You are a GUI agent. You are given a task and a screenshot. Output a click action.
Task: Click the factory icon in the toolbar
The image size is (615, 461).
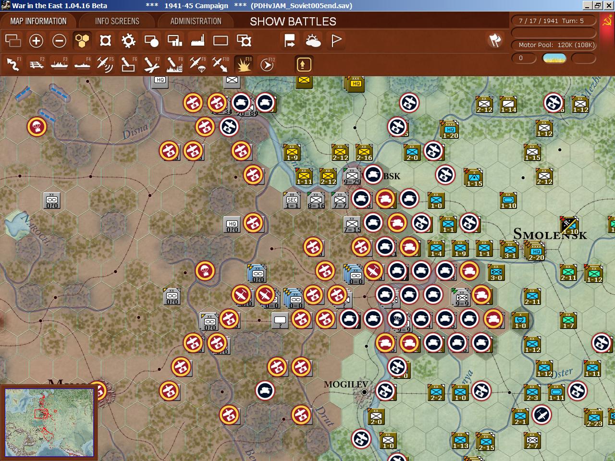(197, 41)
